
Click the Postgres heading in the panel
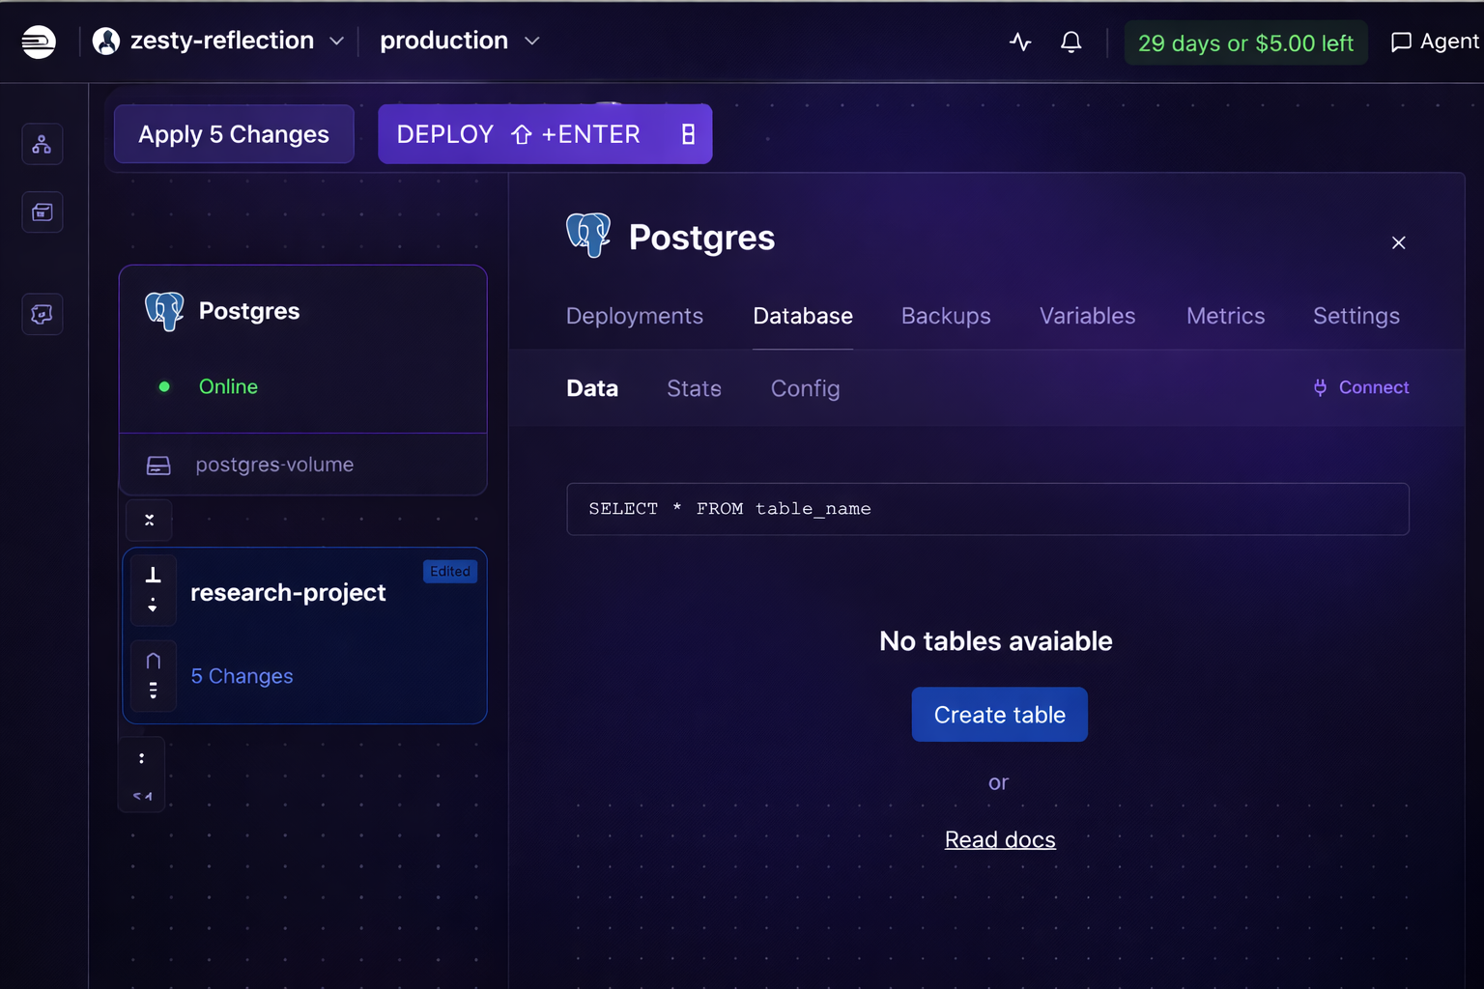click(x=701, y=238)
